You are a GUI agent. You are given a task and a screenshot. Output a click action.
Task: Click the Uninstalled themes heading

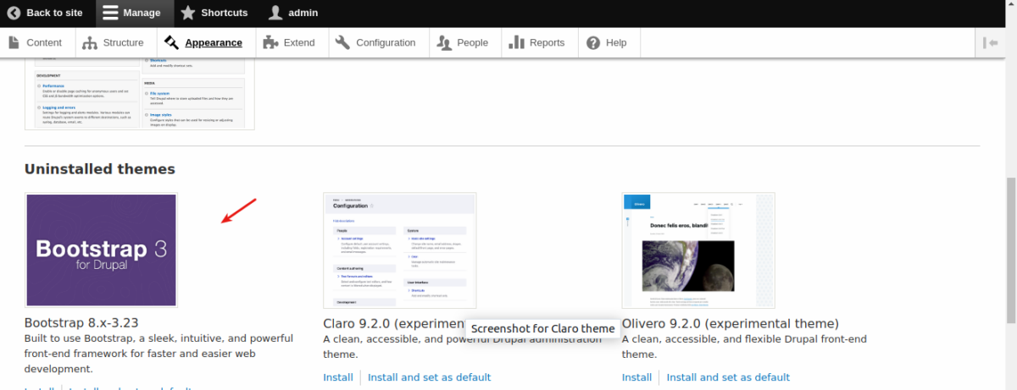(100, 169)
